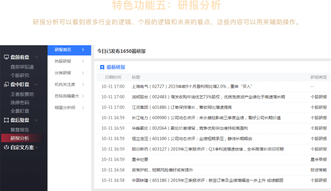Screen dimensions: 331x191
Task: Select 个股研究 in sidebar
Action: point(20,75)
